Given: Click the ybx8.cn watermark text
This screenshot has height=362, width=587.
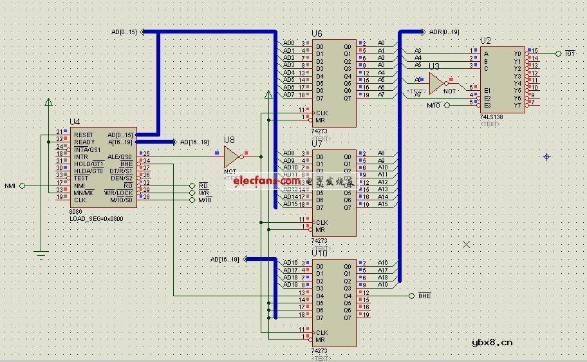Looking at the screenshot, I should (492, 343).
